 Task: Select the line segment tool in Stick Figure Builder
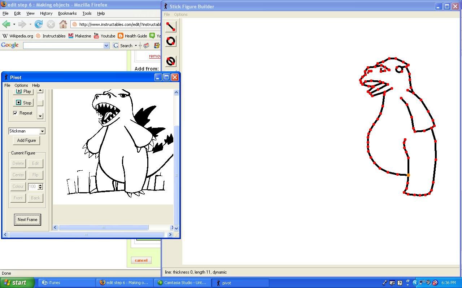click(x=170, y=26)
